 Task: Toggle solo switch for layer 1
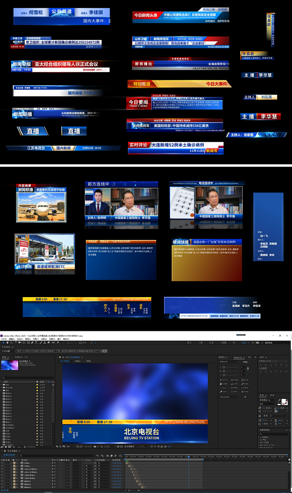pyautogui.click(x=6, y=463)
